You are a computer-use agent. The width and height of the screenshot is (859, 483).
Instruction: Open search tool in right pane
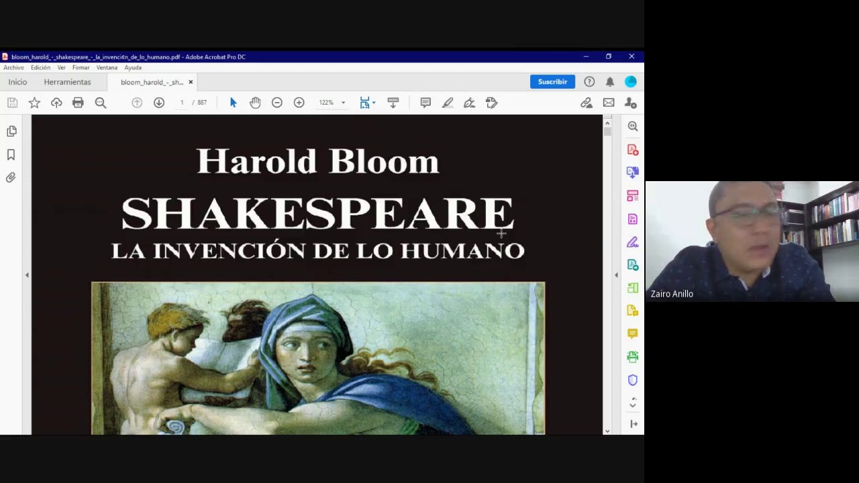pos(633,126)
